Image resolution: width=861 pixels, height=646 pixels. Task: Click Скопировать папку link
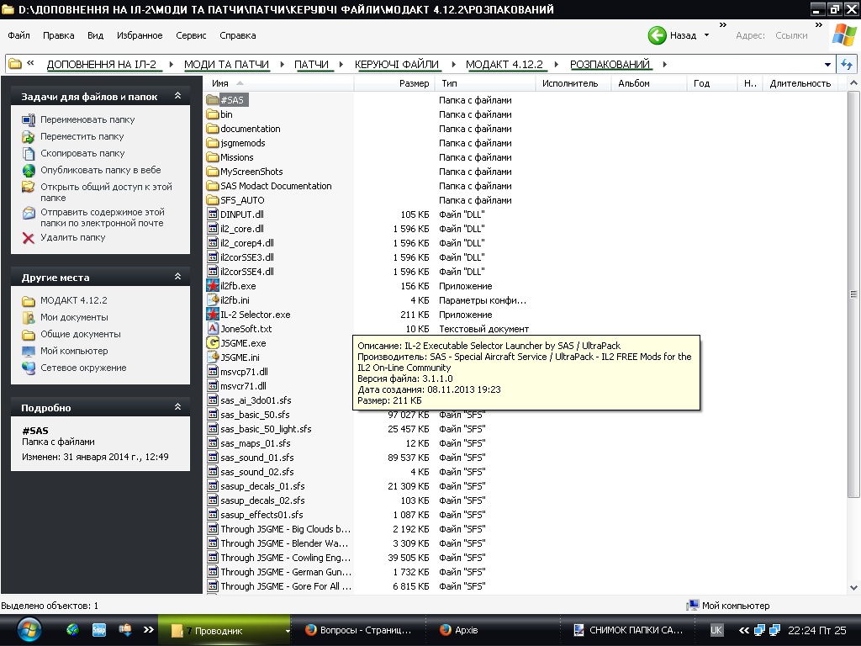point(82,153)
